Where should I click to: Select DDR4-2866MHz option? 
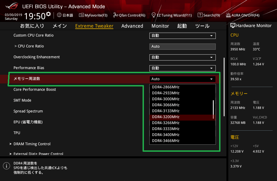183,87
